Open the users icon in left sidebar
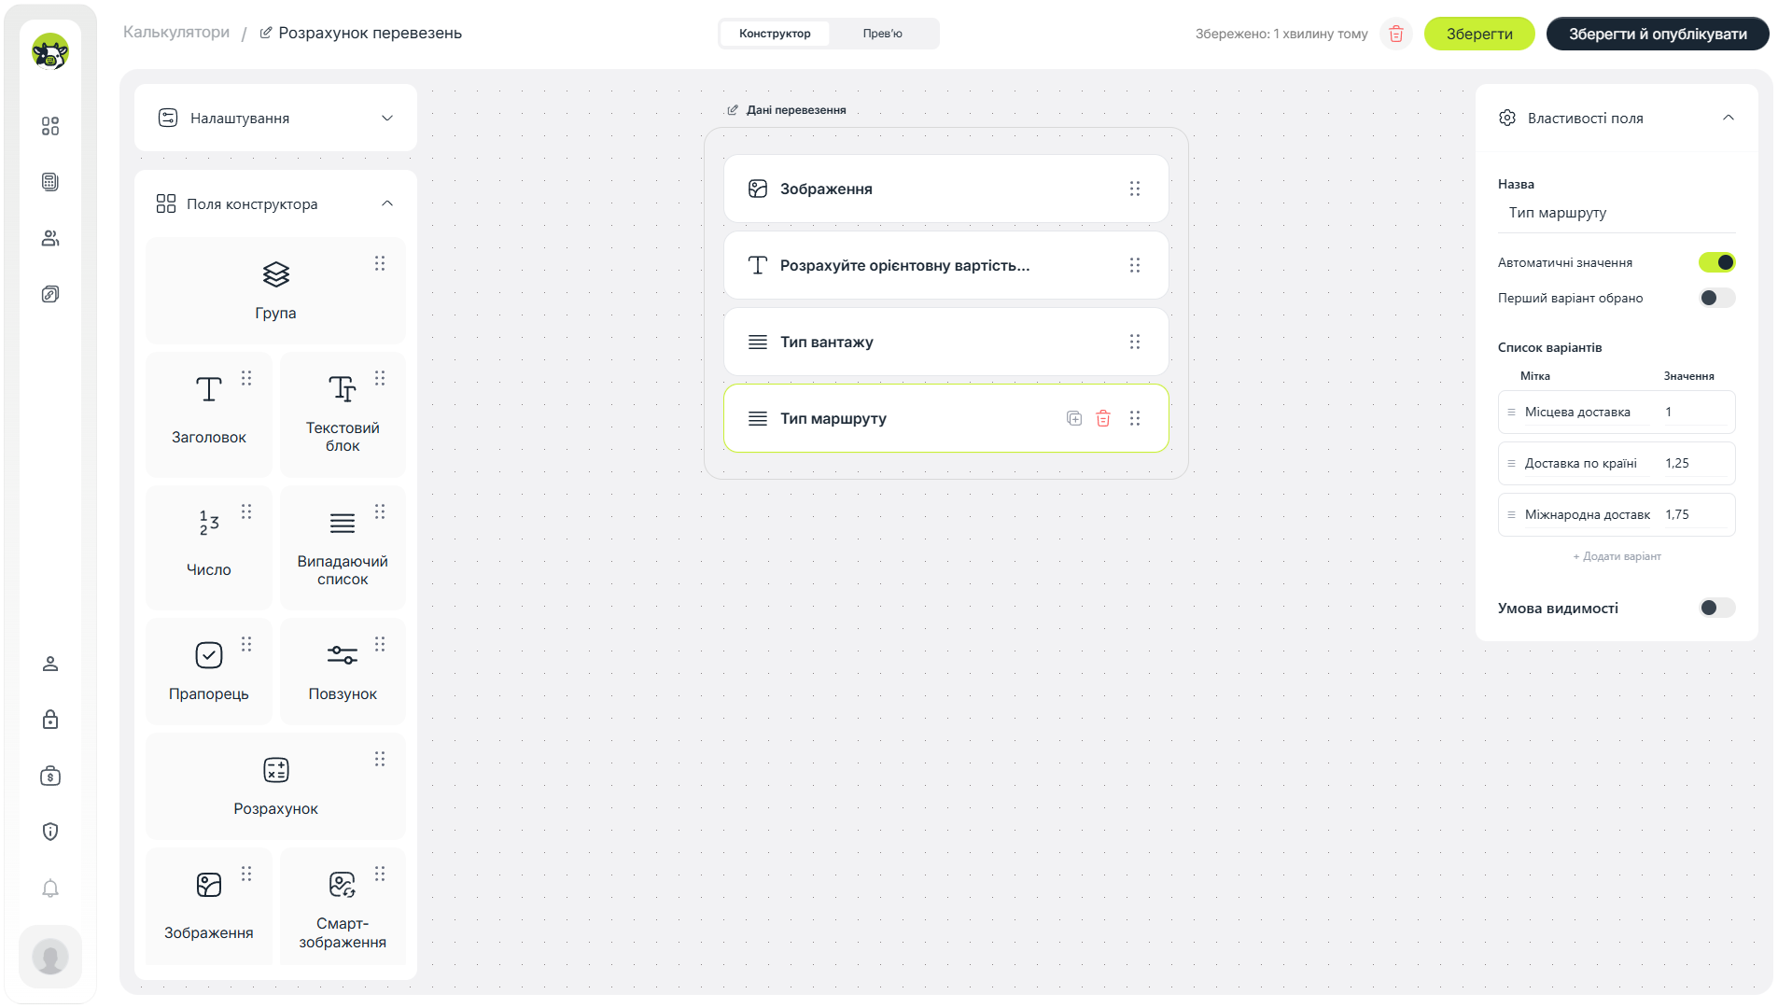1792x1008 pixels. pyautogui.click(x=50, y=238)
